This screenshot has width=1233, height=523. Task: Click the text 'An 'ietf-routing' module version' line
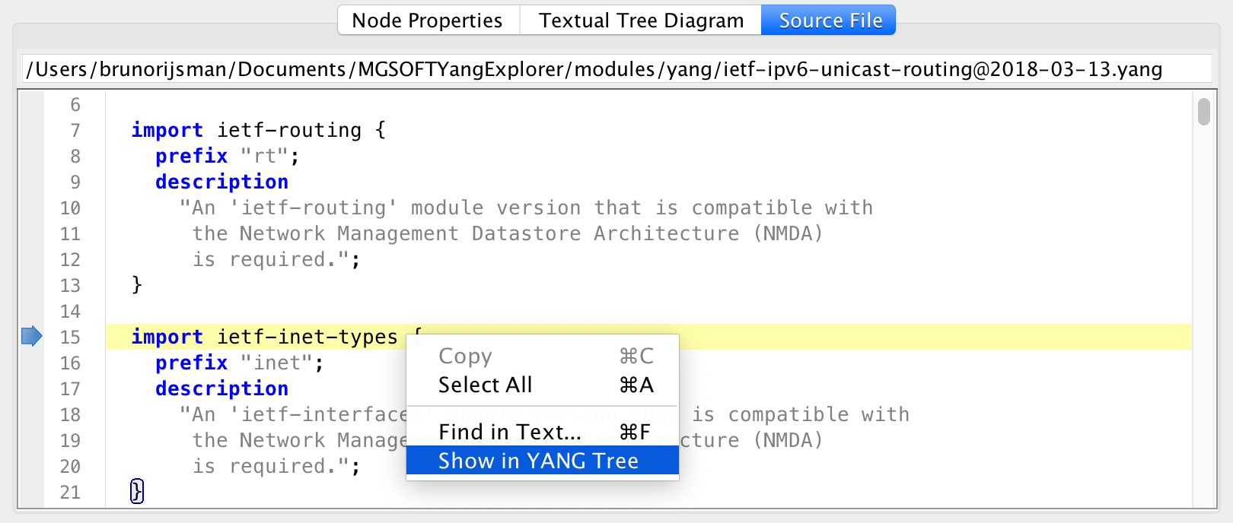click(x=526, y=208)
